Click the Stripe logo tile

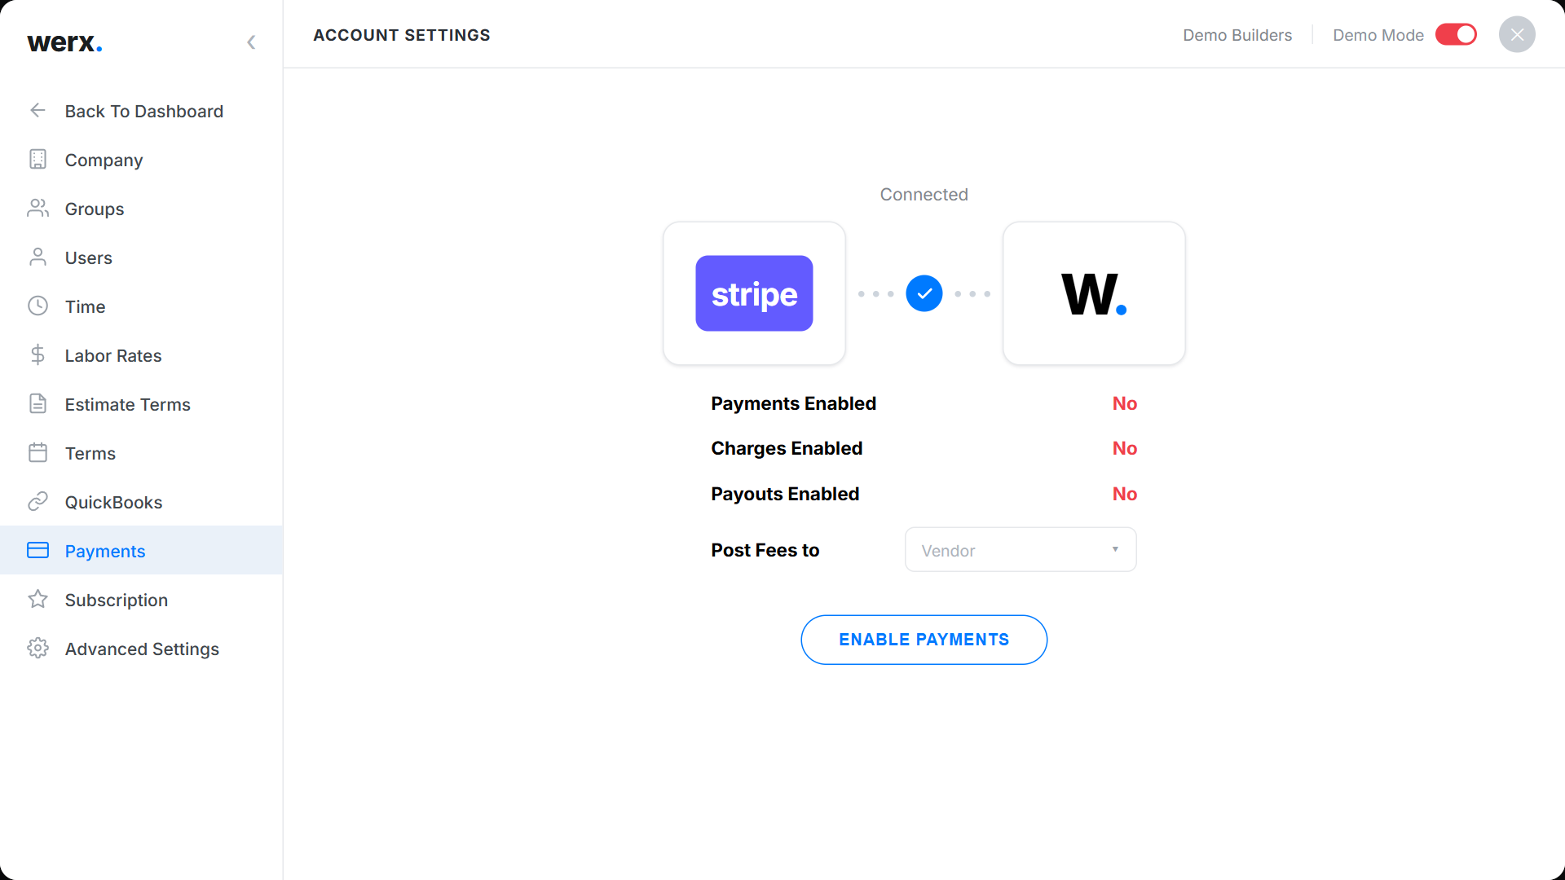(754, 293)
